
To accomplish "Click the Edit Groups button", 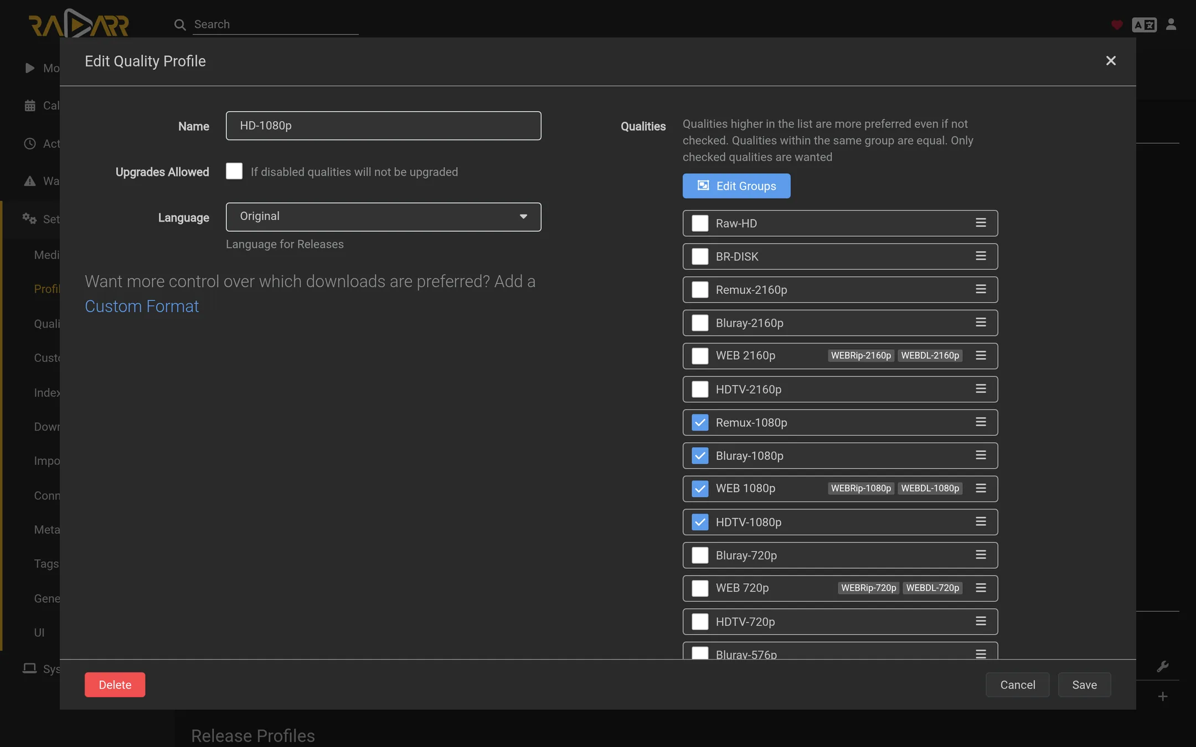I will tap(736, 186).
